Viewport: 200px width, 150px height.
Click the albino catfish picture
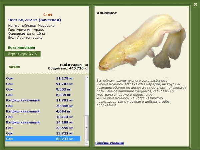(x=142, y=42)
